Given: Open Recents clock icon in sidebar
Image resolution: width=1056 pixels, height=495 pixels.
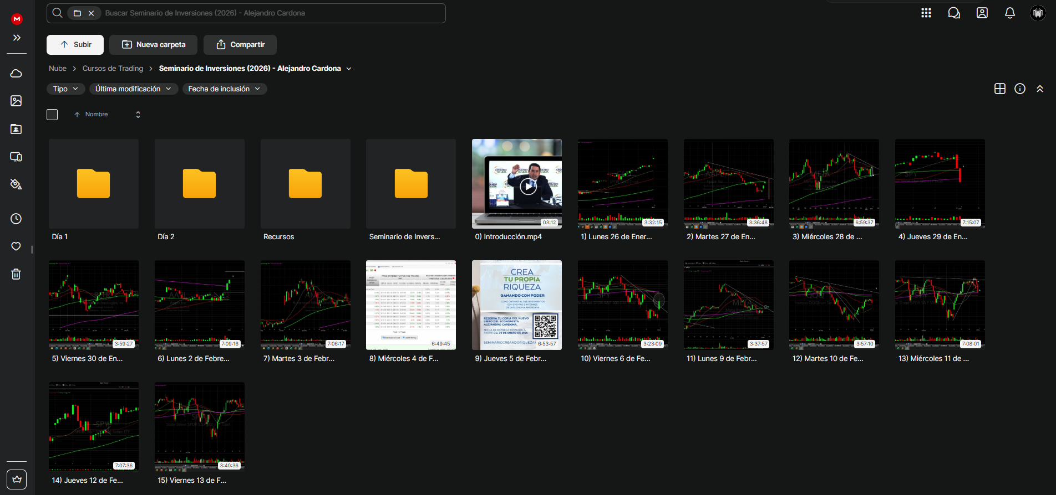Looking at the screenshot, I should coord(16,219).
